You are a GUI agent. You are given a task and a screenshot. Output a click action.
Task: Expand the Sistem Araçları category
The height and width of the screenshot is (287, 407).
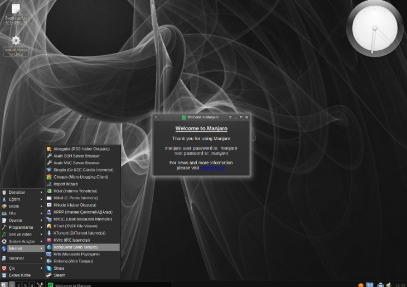(22, 242)
